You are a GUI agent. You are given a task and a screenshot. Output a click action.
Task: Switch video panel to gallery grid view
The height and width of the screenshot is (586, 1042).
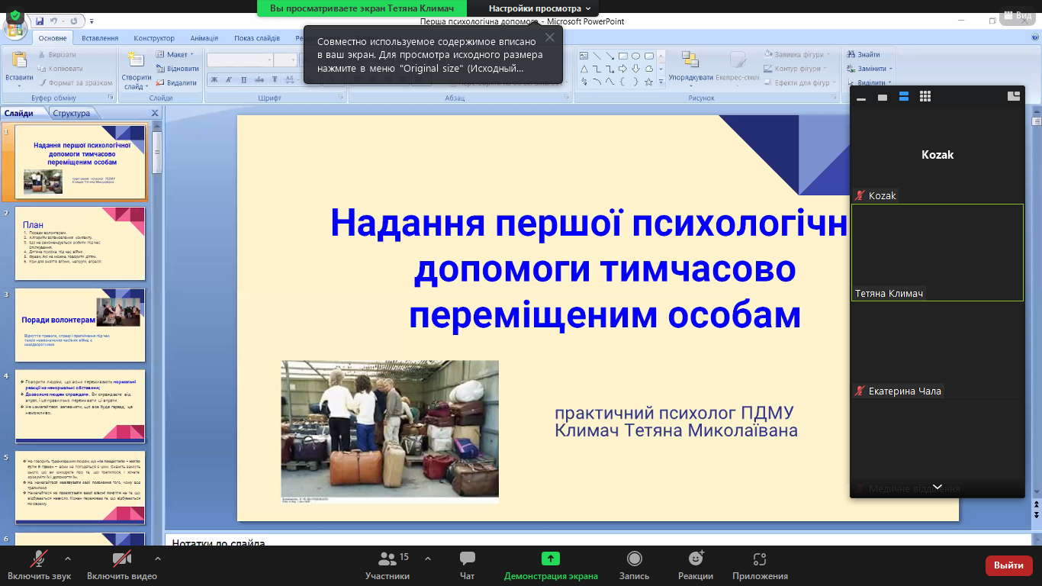click(x=925, y=96)
